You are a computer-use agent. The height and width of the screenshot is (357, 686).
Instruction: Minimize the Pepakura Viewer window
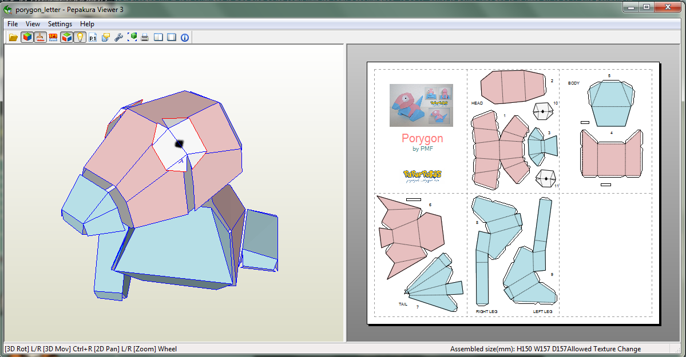[631, 7]
